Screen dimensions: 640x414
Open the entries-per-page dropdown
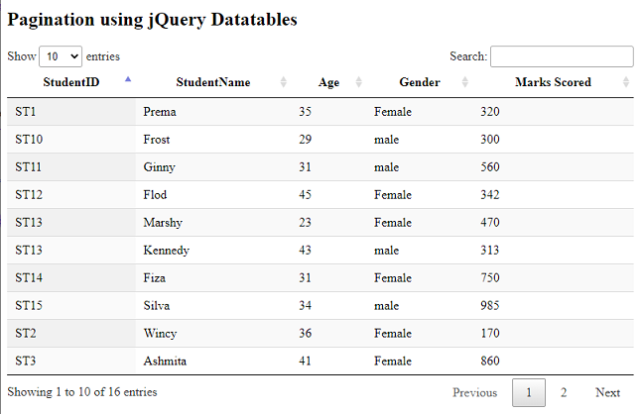point(62,56)
